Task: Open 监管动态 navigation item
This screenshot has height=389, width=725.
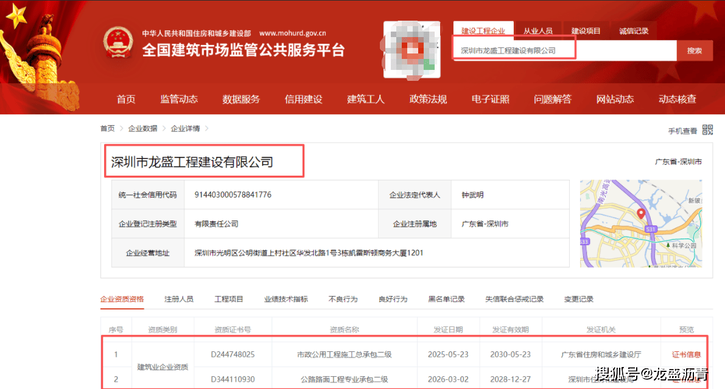Action: pyautogui.click(x=179, y=99)
